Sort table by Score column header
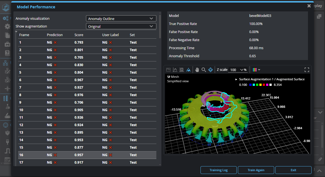 pyautogui.click(x=79, y=35)
